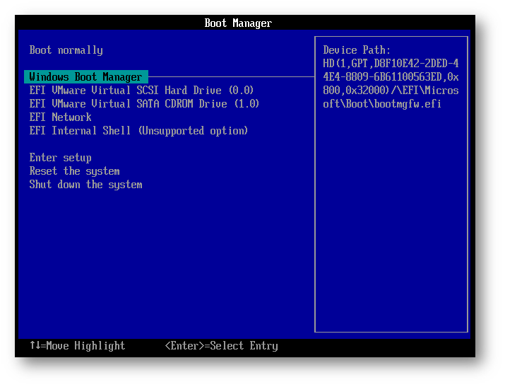Select the EFI Network boot entry

pos(60,117)
